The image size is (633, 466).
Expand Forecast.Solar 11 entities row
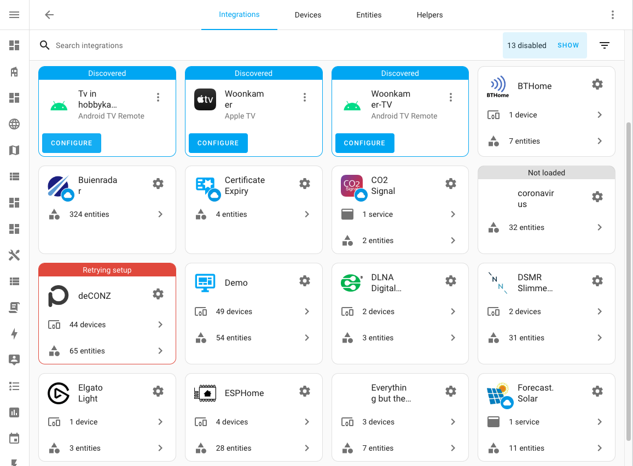pos(546,448)
